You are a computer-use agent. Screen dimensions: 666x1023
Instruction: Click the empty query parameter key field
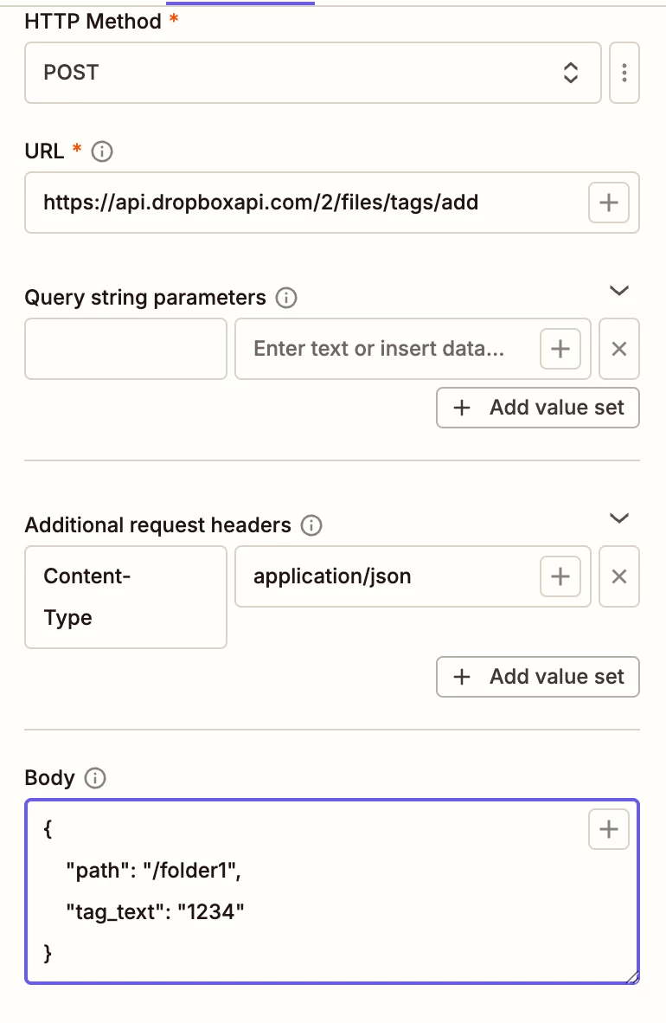pyautogui.click(x=125, y=349)
